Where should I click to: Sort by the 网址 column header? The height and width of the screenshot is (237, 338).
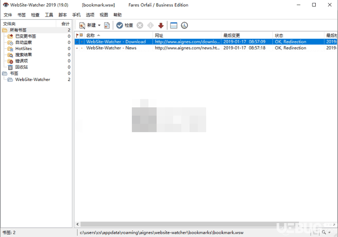tap(187, 35)
